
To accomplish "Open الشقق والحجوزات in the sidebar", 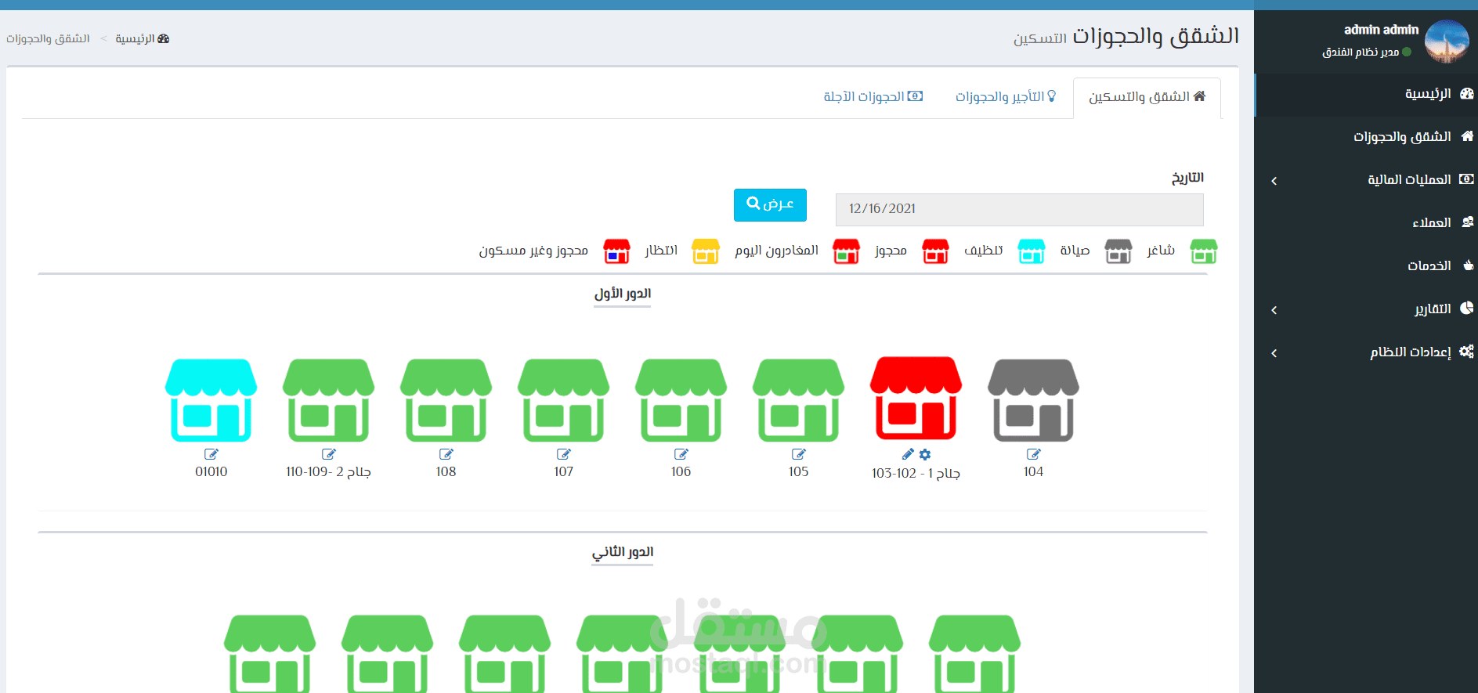I will coord(1366,137).
